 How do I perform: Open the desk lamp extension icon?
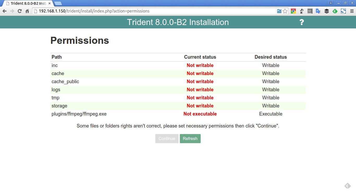click(302, 11)
